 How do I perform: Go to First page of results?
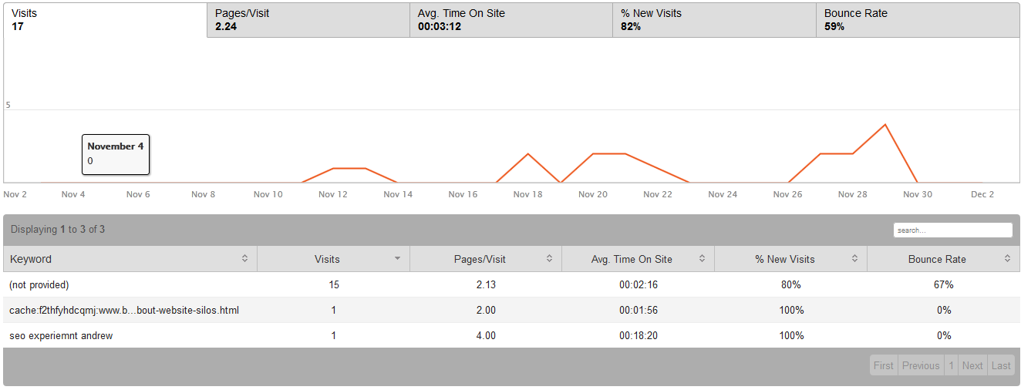pyautogui.click(x=884, y=366)
